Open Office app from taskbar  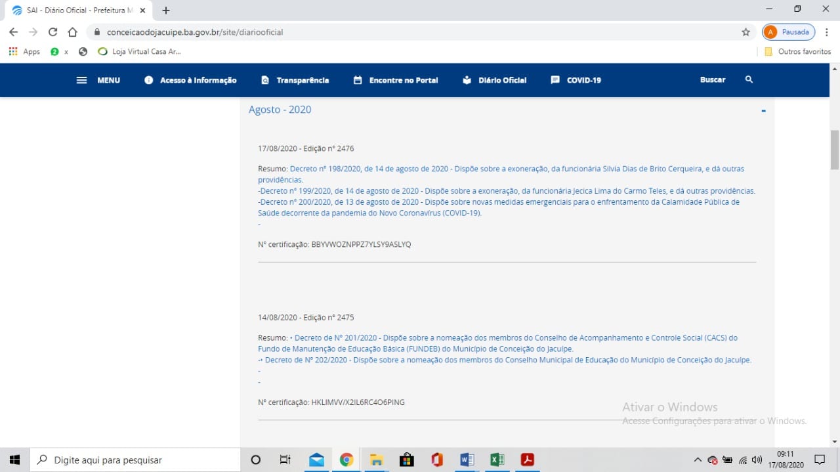pyautogui.click(x=437, y=460)
